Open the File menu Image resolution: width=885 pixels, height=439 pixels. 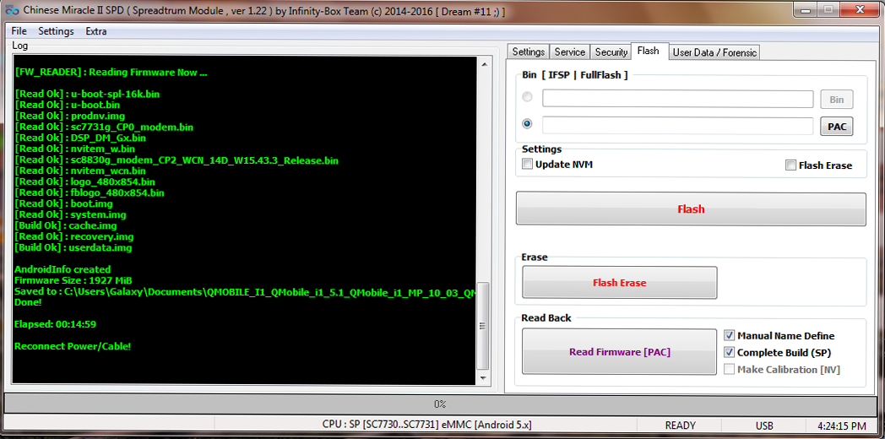(x=19, y=31)
